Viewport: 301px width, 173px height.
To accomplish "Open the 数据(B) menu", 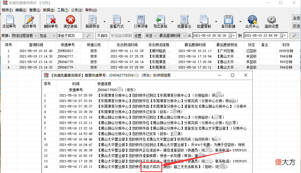I will [x=49, y=10].
